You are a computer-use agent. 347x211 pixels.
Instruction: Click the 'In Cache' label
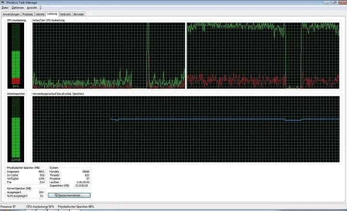tap(13, 175)
